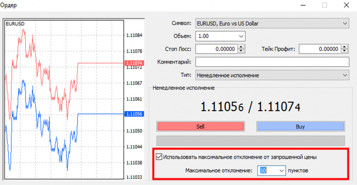Image resolution: width=357 pixels, height=185 pixels.
Task: Uncheck Использовать максимальное отклонение checkbox
Action: [x=159, y=157]
